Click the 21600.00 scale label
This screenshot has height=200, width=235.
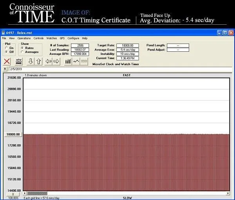click(x=14, y=78)
